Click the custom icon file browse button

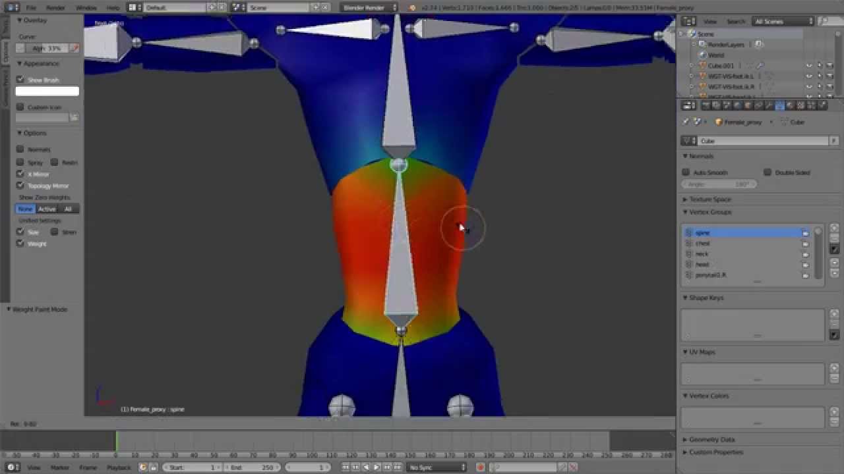74,118
